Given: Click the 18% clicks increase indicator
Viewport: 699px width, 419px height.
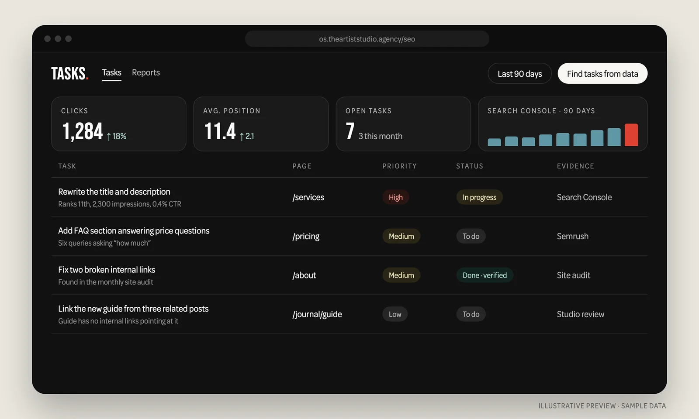Looking at the screenshot, I should click(117, 136).
